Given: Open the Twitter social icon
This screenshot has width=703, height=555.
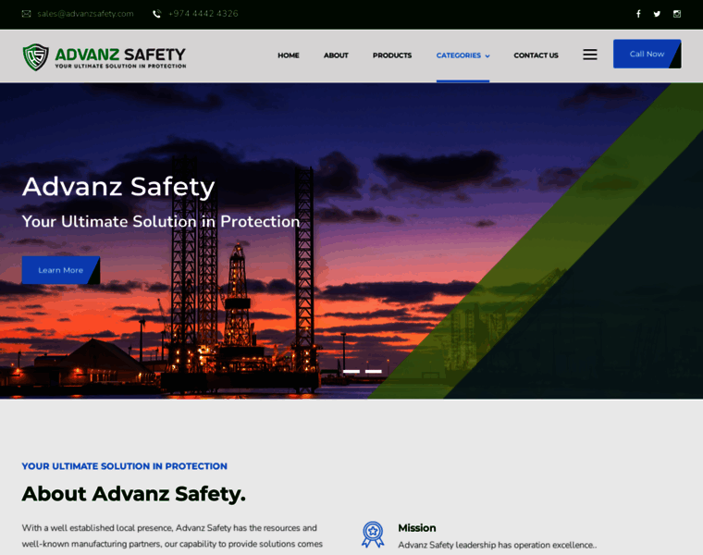Looking at the screenshot, I should click(657, 14).
